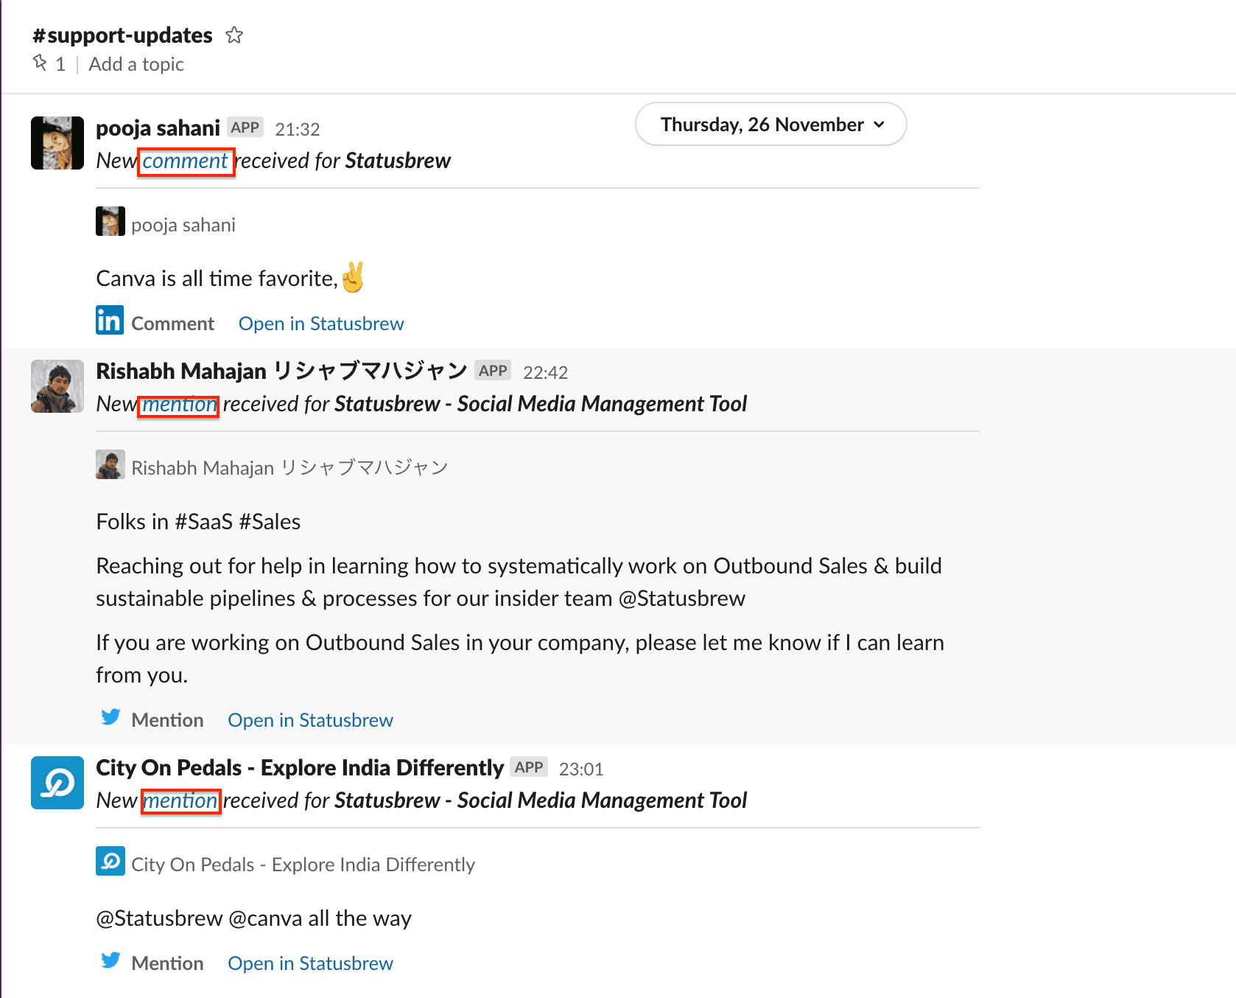Click the City On Pedals logo icon
This screenshot has width=1236, height=998.
[57, 783]
